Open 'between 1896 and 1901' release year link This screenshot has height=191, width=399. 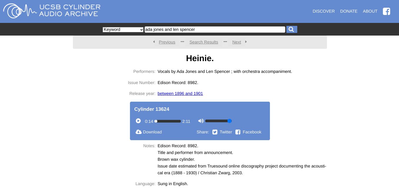click(x=180, y=93)
